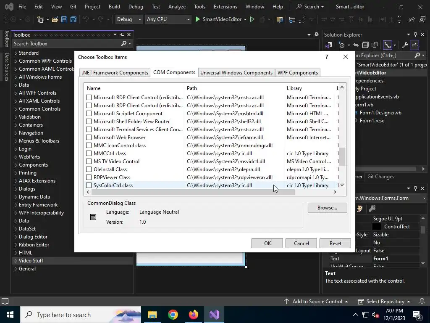Image resolution: width=430 pixels, height=323 pixels.
Task: Click the OK button in dialog
Action: (267, 244)
